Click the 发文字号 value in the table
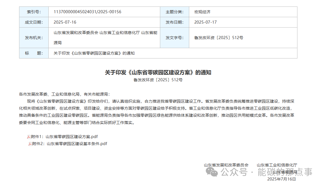 219,38
